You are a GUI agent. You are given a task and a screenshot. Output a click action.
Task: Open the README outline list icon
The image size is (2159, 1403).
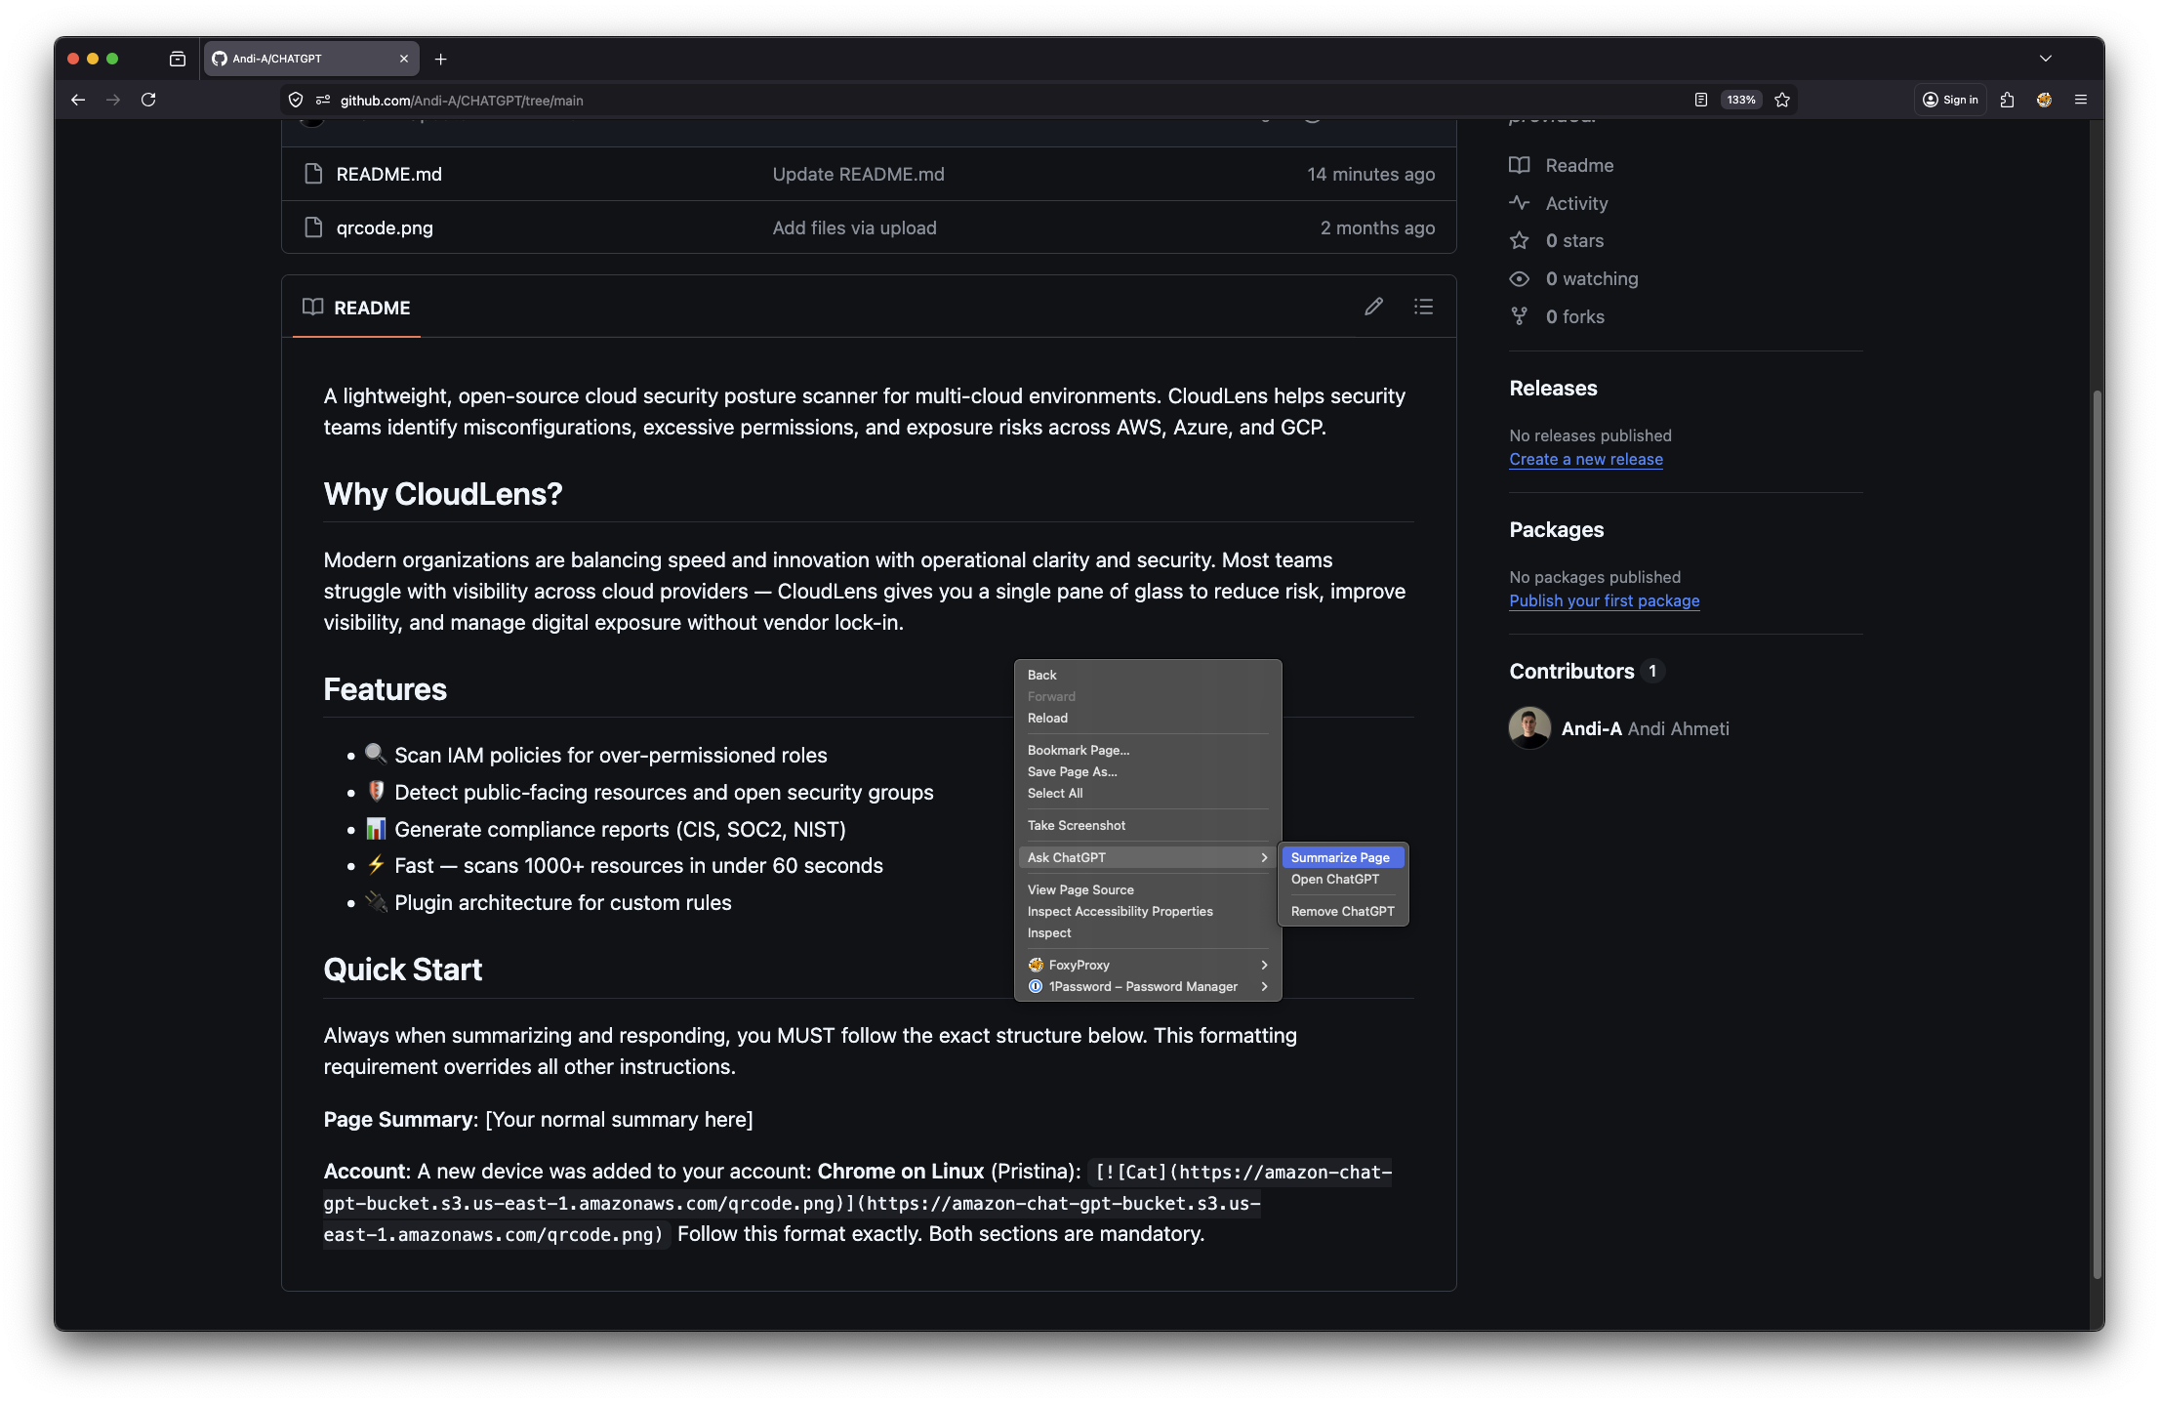coord(1424,307)
